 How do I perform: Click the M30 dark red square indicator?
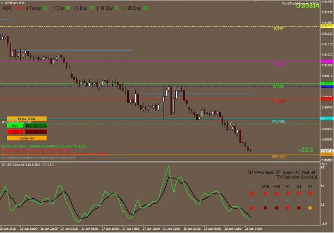[x=276, y=208]
